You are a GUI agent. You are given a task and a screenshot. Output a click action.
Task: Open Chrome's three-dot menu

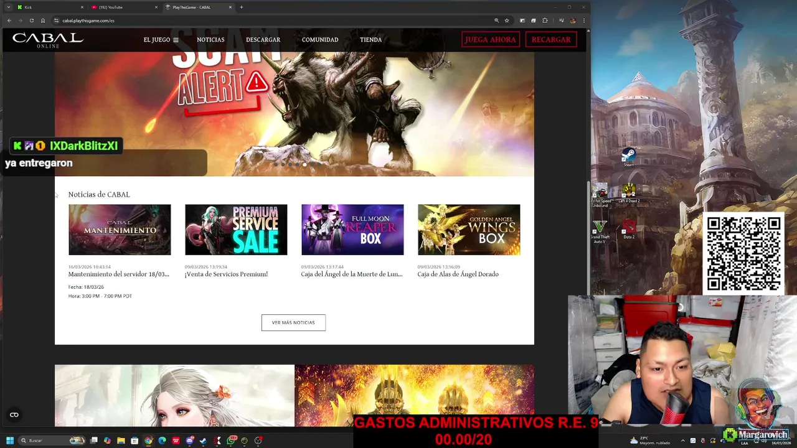584,21
